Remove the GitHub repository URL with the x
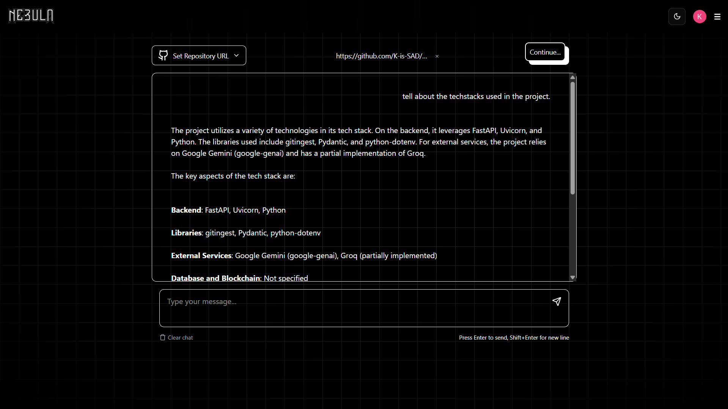 [437, 56]
